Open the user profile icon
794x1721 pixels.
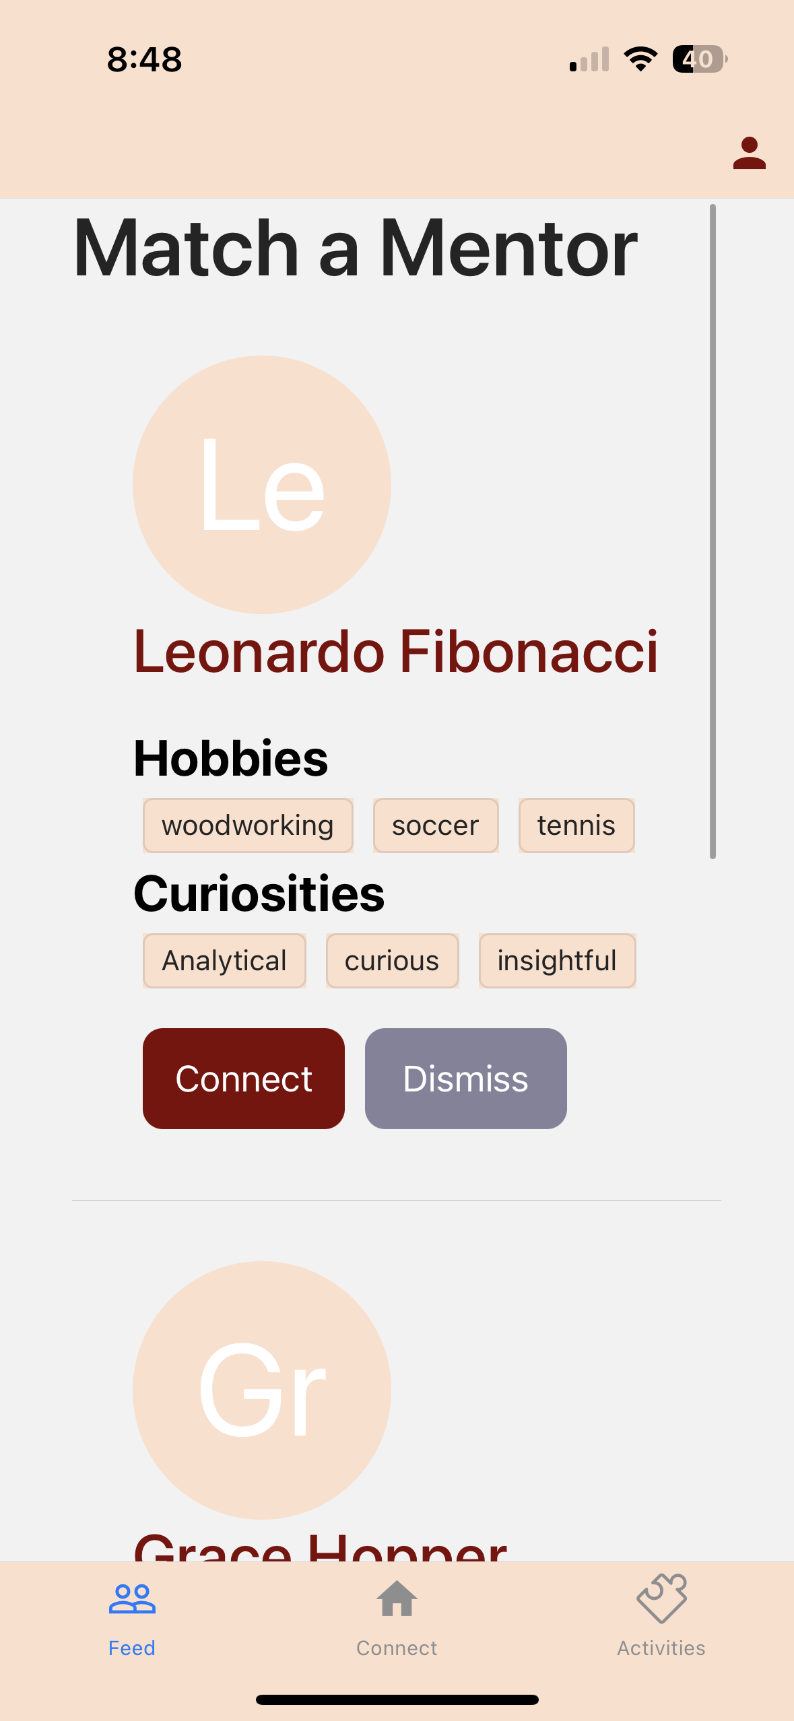point(749,153)
